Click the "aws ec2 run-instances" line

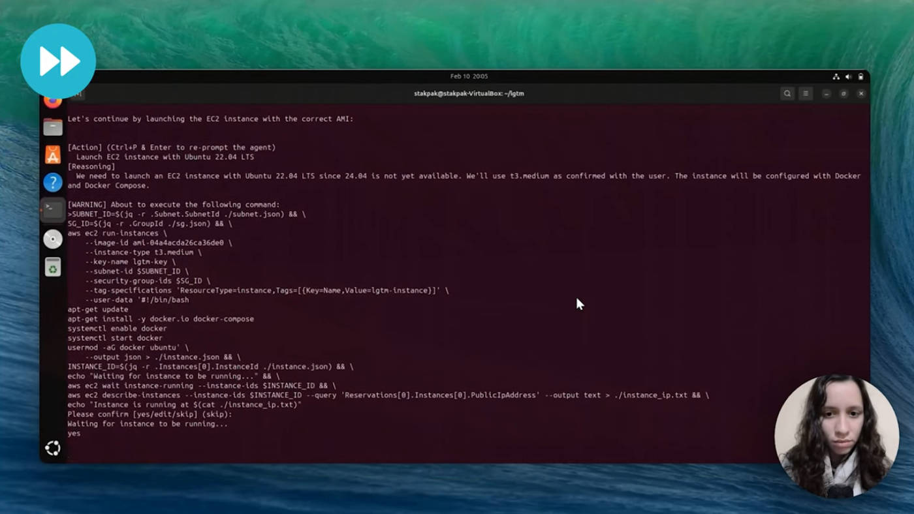point(117,233)
